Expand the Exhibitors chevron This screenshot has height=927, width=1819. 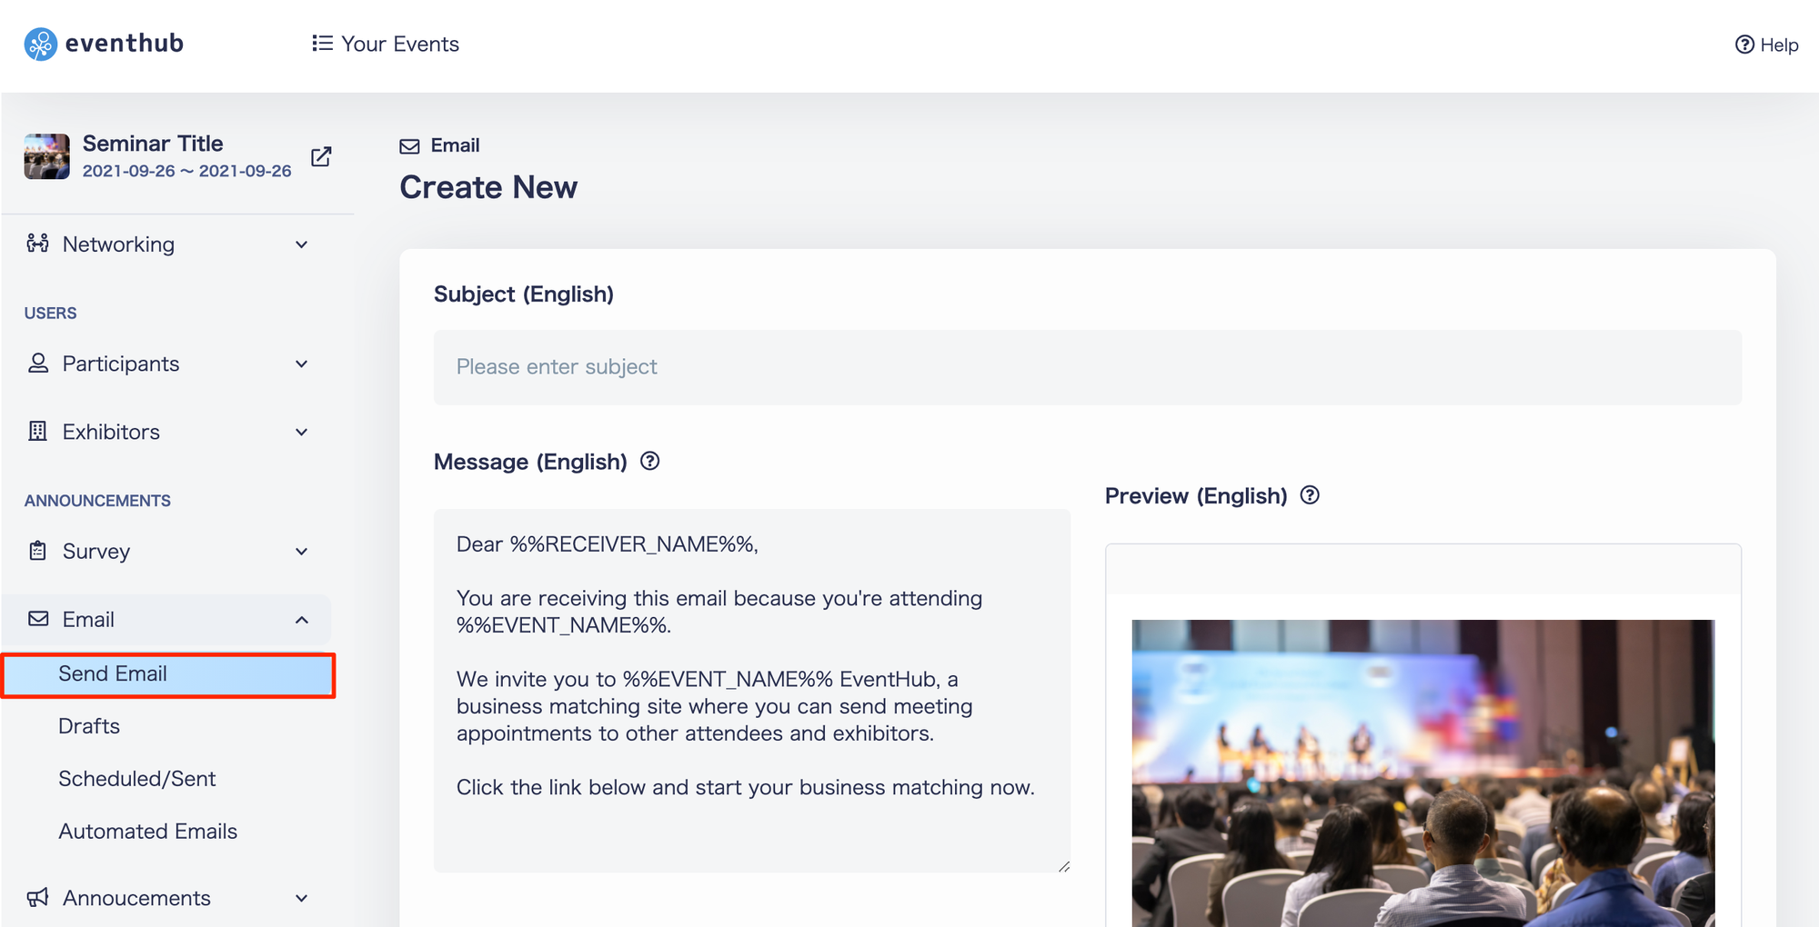[302, 432]
